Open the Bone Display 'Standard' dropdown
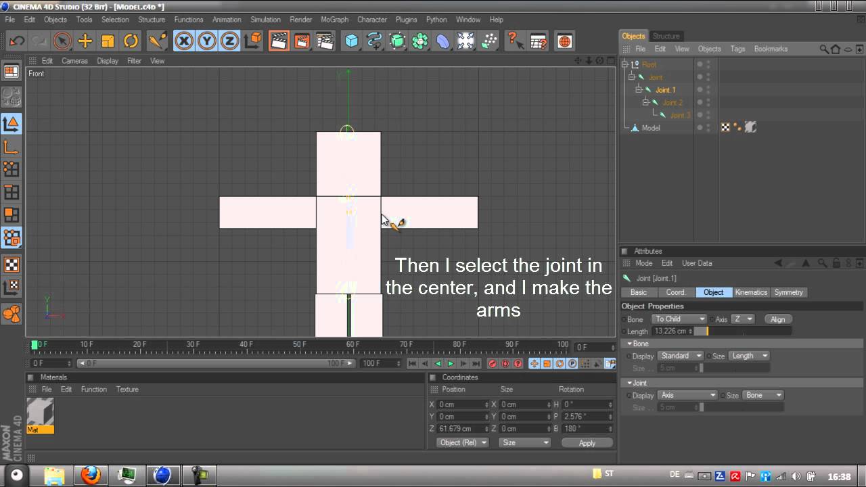866x487 pixels. [681, 356]
